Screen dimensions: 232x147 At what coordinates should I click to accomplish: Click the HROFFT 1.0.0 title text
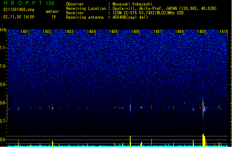[x=29, y=3]
